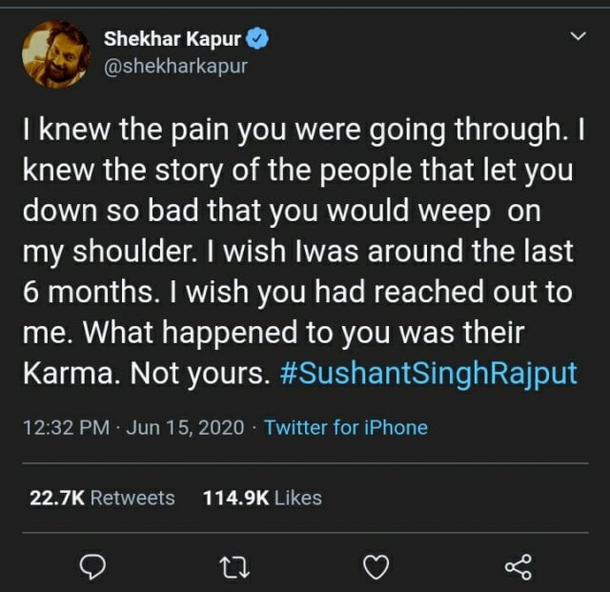Like the tweet with the heart icon
610x592 pixels.
tap(377, 568)
